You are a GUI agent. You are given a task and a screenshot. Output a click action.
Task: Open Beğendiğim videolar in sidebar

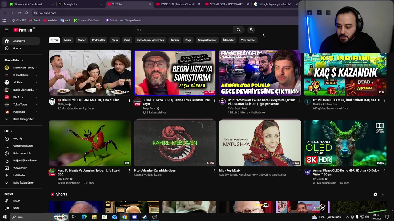[21, 161]
